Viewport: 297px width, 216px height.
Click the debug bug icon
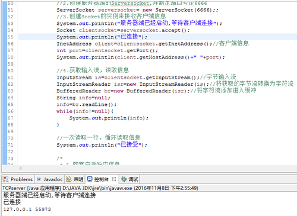124,179
